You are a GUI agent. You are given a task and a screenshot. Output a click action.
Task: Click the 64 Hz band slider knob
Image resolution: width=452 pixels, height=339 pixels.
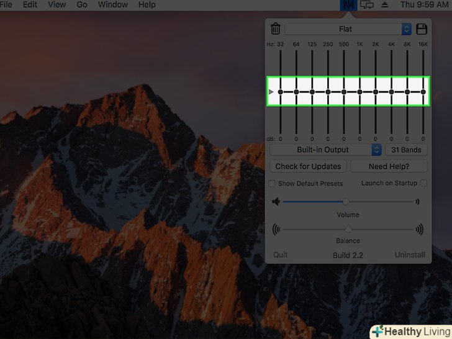(x=296, y=92)
